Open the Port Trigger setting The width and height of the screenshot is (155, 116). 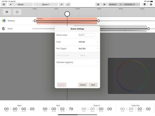point(77,49)
